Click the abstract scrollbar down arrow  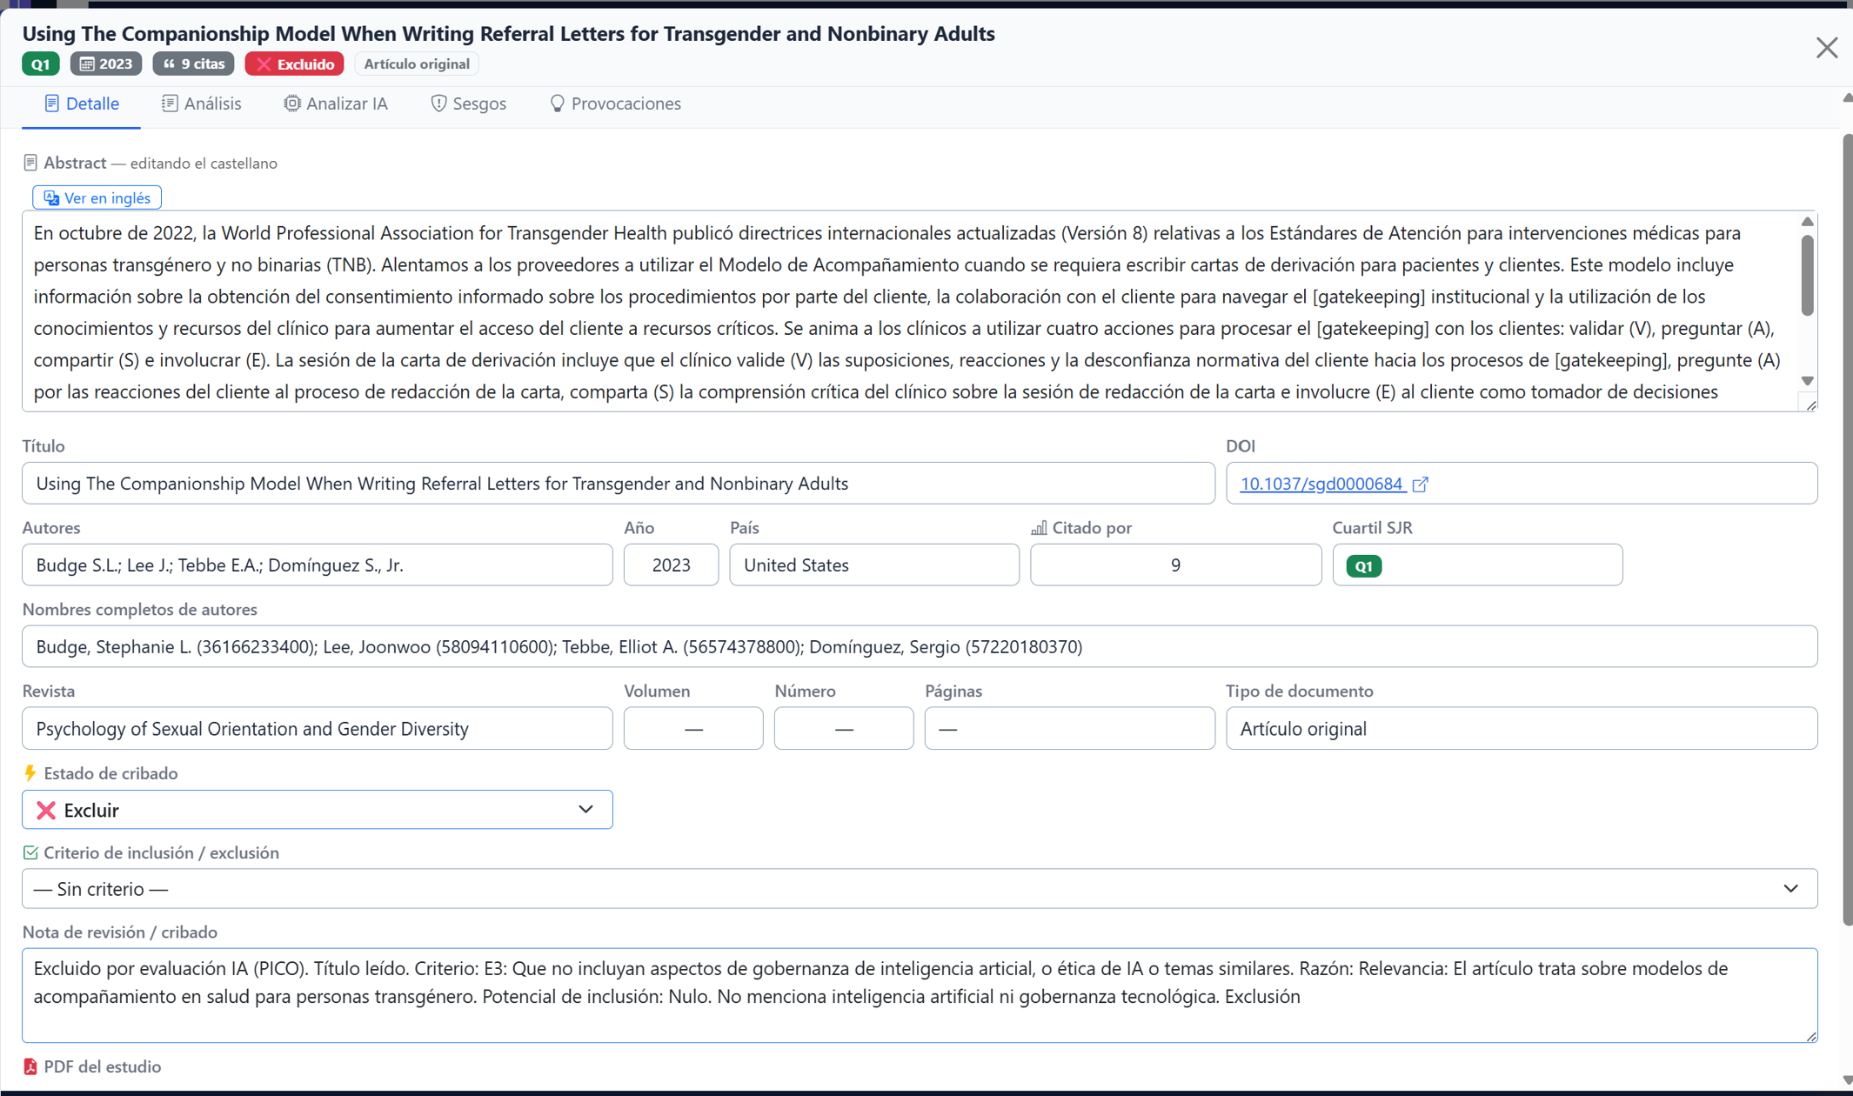[1807, 381]
